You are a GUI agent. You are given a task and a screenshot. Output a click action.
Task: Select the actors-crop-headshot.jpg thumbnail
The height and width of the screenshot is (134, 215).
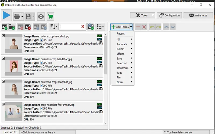[x=14, y=43]
